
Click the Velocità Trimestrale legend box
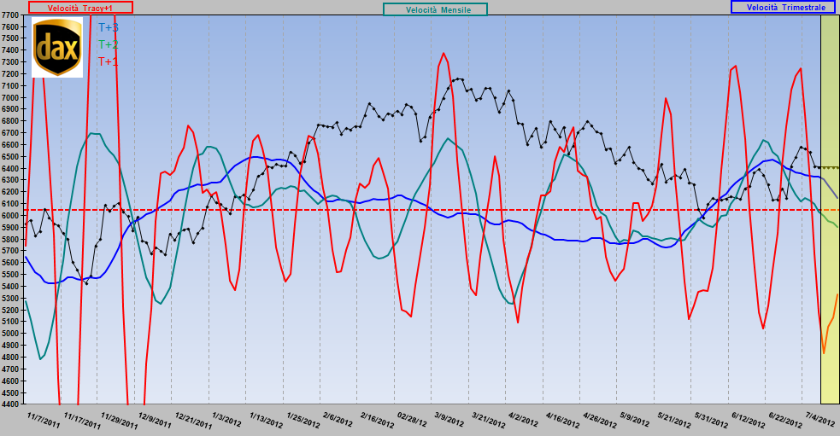pos(784,7)
